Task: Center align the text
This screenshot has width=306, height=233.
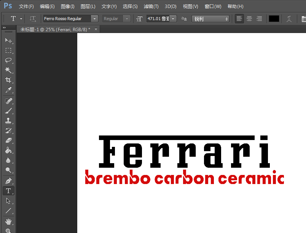Action: tap(249, 19)
